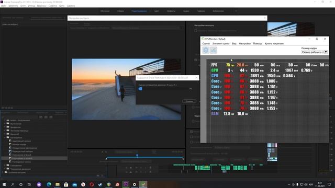
Task: Open Yandex Browser from taskbar
Action: (x=83, y=184)
